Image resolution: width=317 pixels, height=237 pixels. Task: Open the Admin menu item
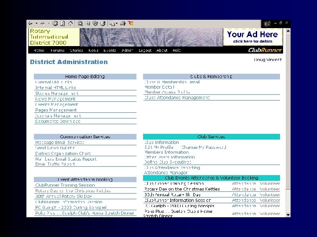click(127, 50)
